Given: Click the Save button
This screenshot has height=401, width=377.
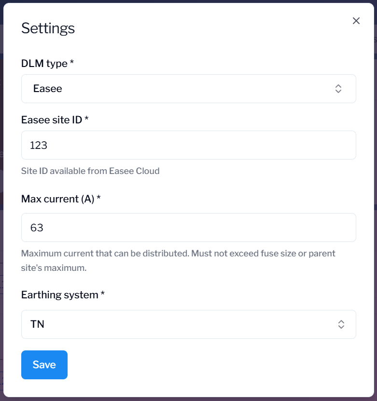Looking at the screenshot, I should [x=44, y=365].
